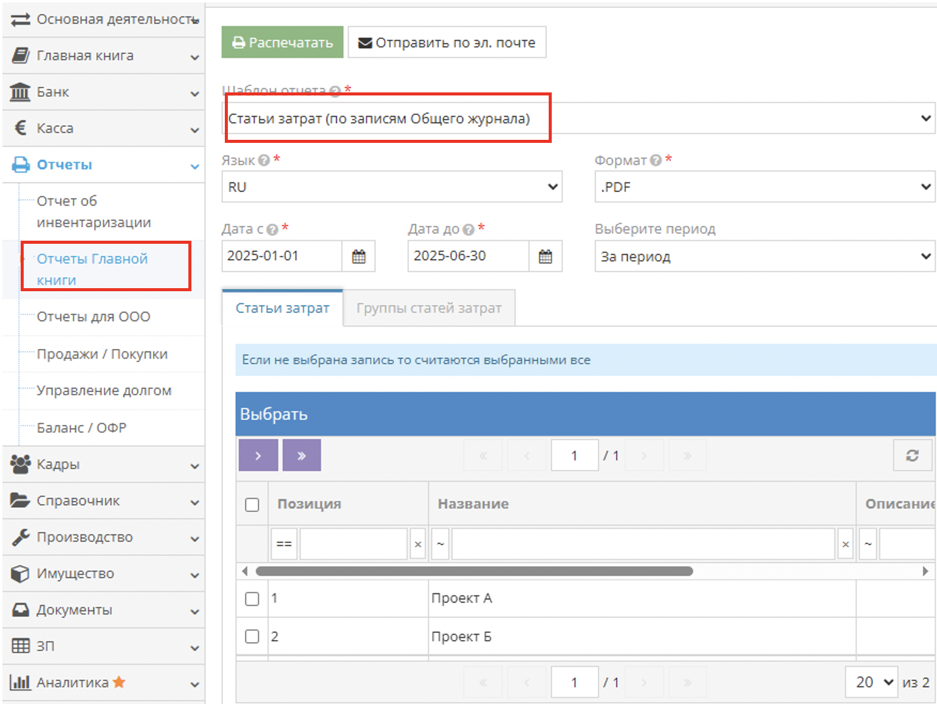Toggle the select-all header checkbox
The width and height of the screenshot is (937, 704).
[252, 505]
